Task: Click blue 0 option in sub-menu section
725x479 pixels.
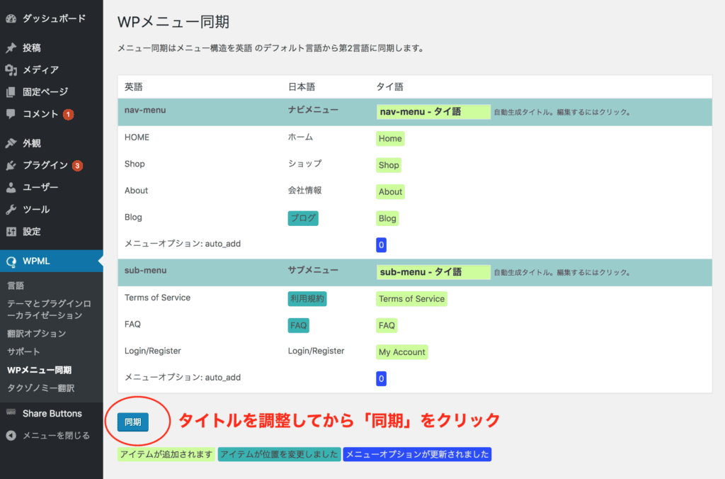Action: 381,378
